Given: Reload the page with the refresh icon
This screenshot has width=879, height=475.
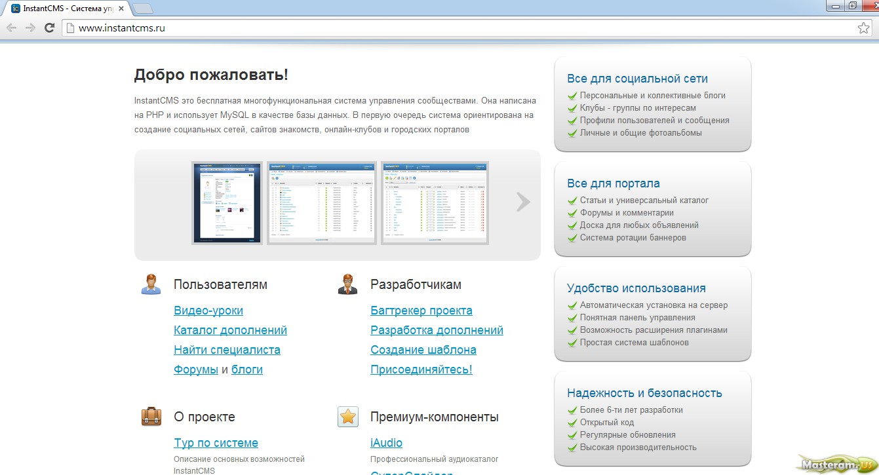Looking at the screenshot, I should click(x=49, y=28).
